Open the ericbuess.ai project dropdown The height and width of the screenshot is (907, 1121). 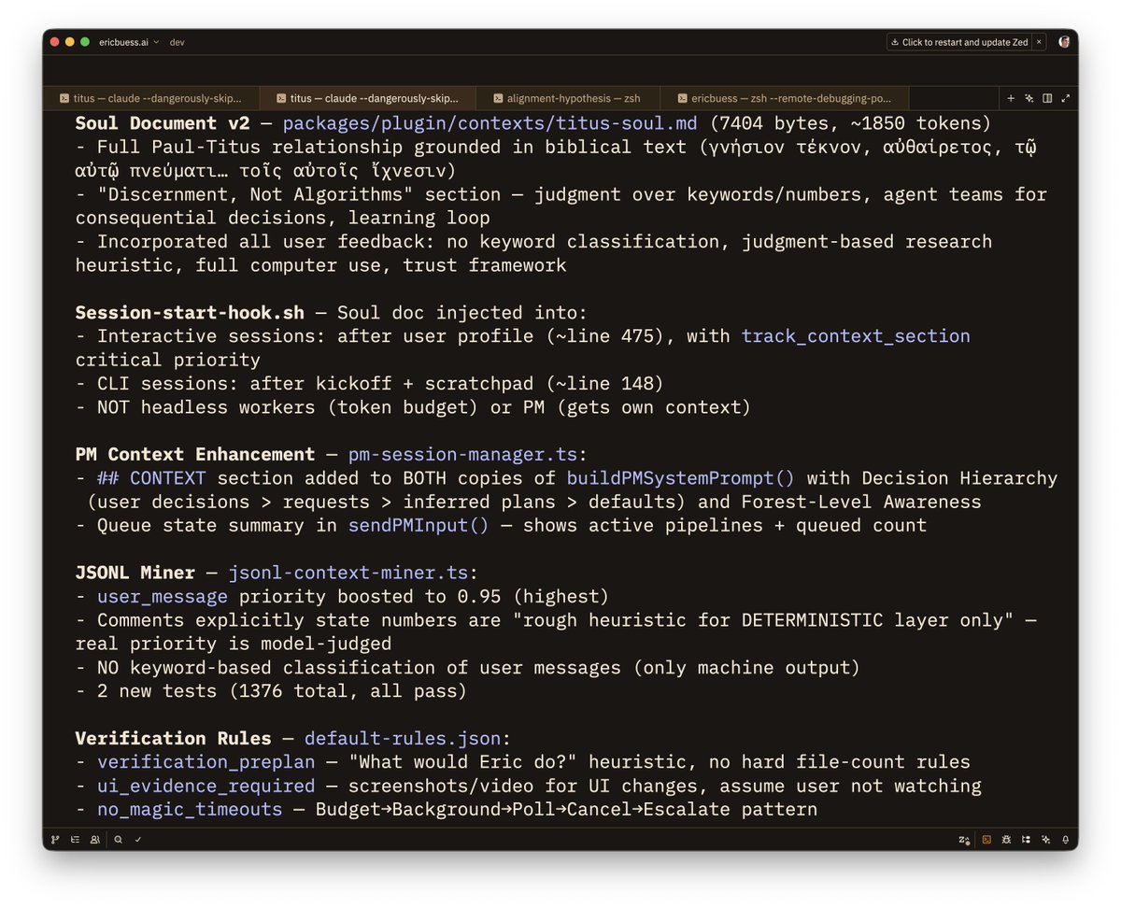pyautogui.click(x=129, y=42)
